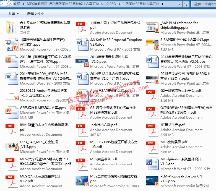Click file name MES案例展示.pdf
216x191 pixels.
174,142
